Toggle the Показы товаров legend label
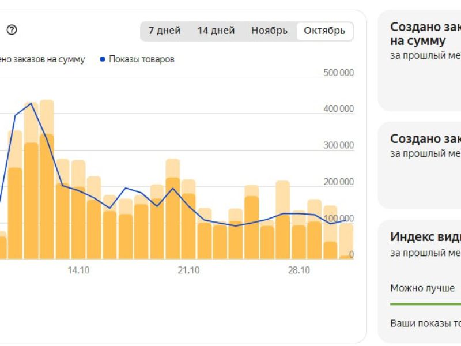This screenshot has height=346, width=461. click(x=141, y=59)
